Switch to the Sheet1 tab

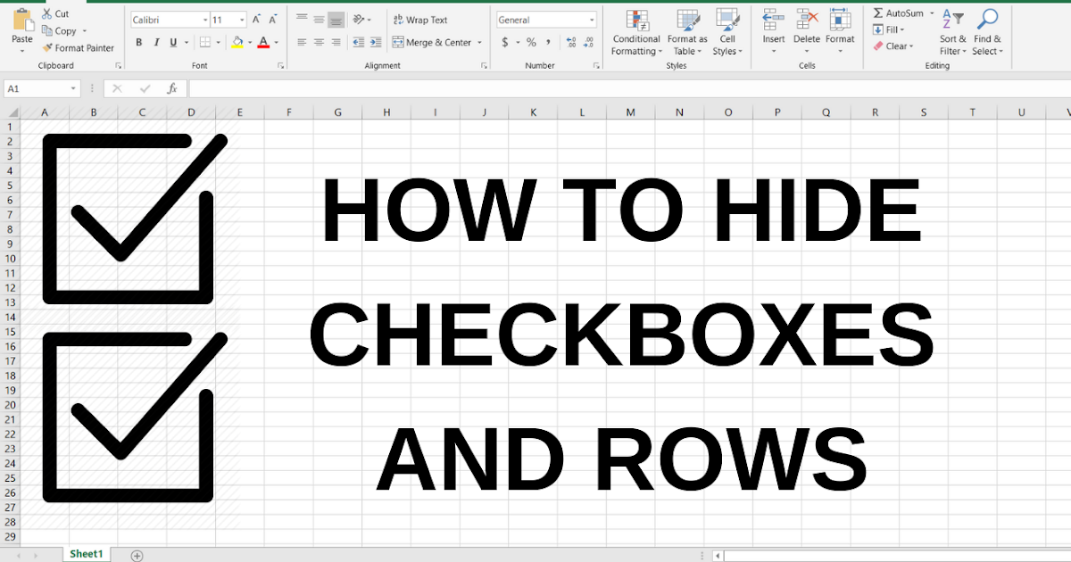pos(86,553)
